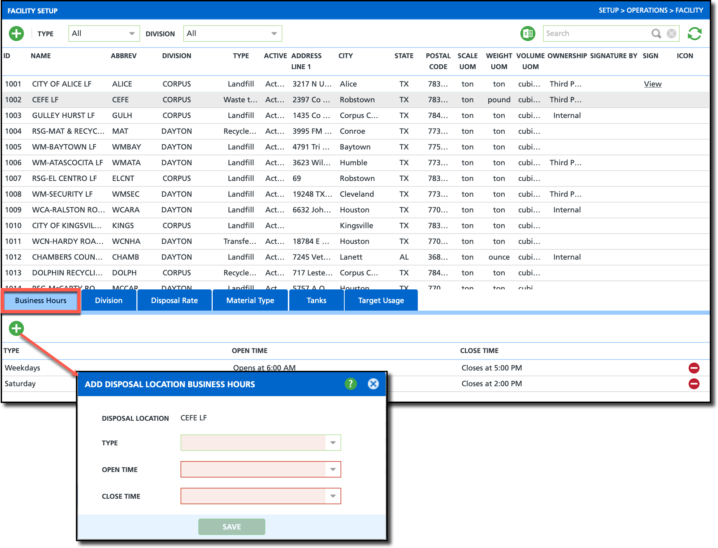718x548 pixels.
Task: Clear the search field with X icon
Action: 672,34
